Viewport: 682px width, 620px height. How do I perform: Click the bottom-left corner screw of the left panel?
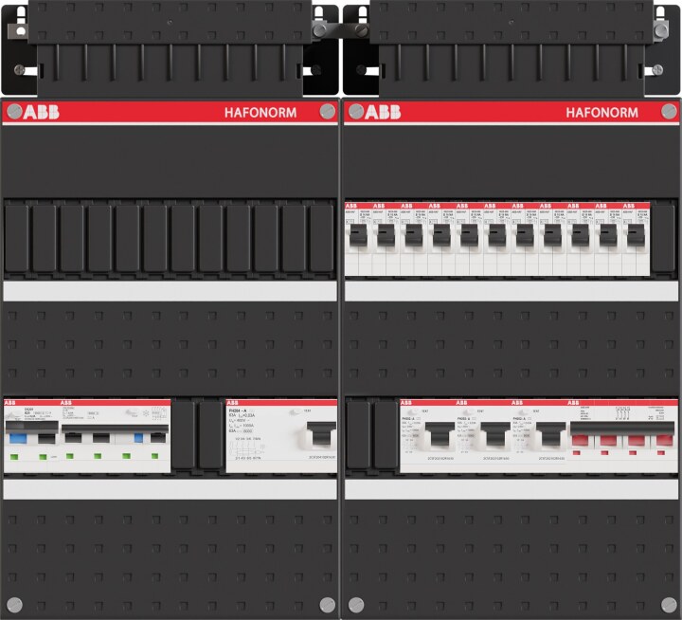(x=14, y=605)
